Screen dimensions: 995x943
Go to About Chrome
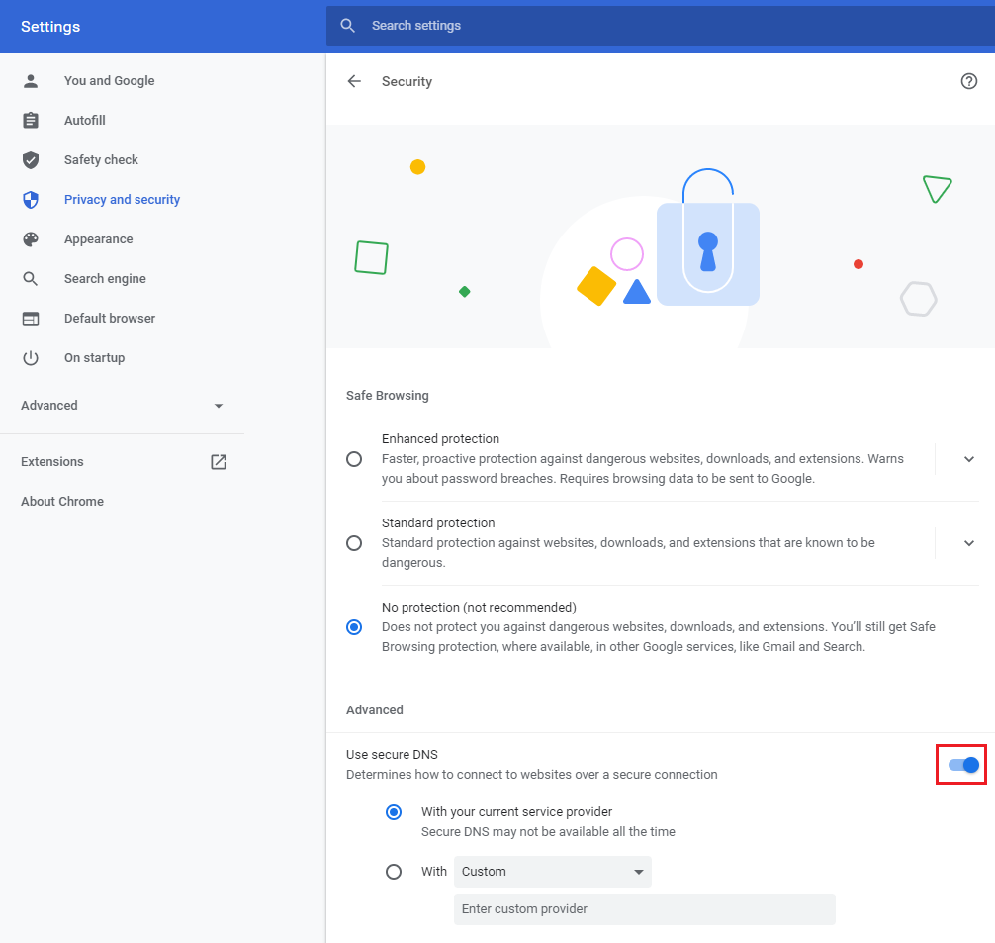coord(62,501)
